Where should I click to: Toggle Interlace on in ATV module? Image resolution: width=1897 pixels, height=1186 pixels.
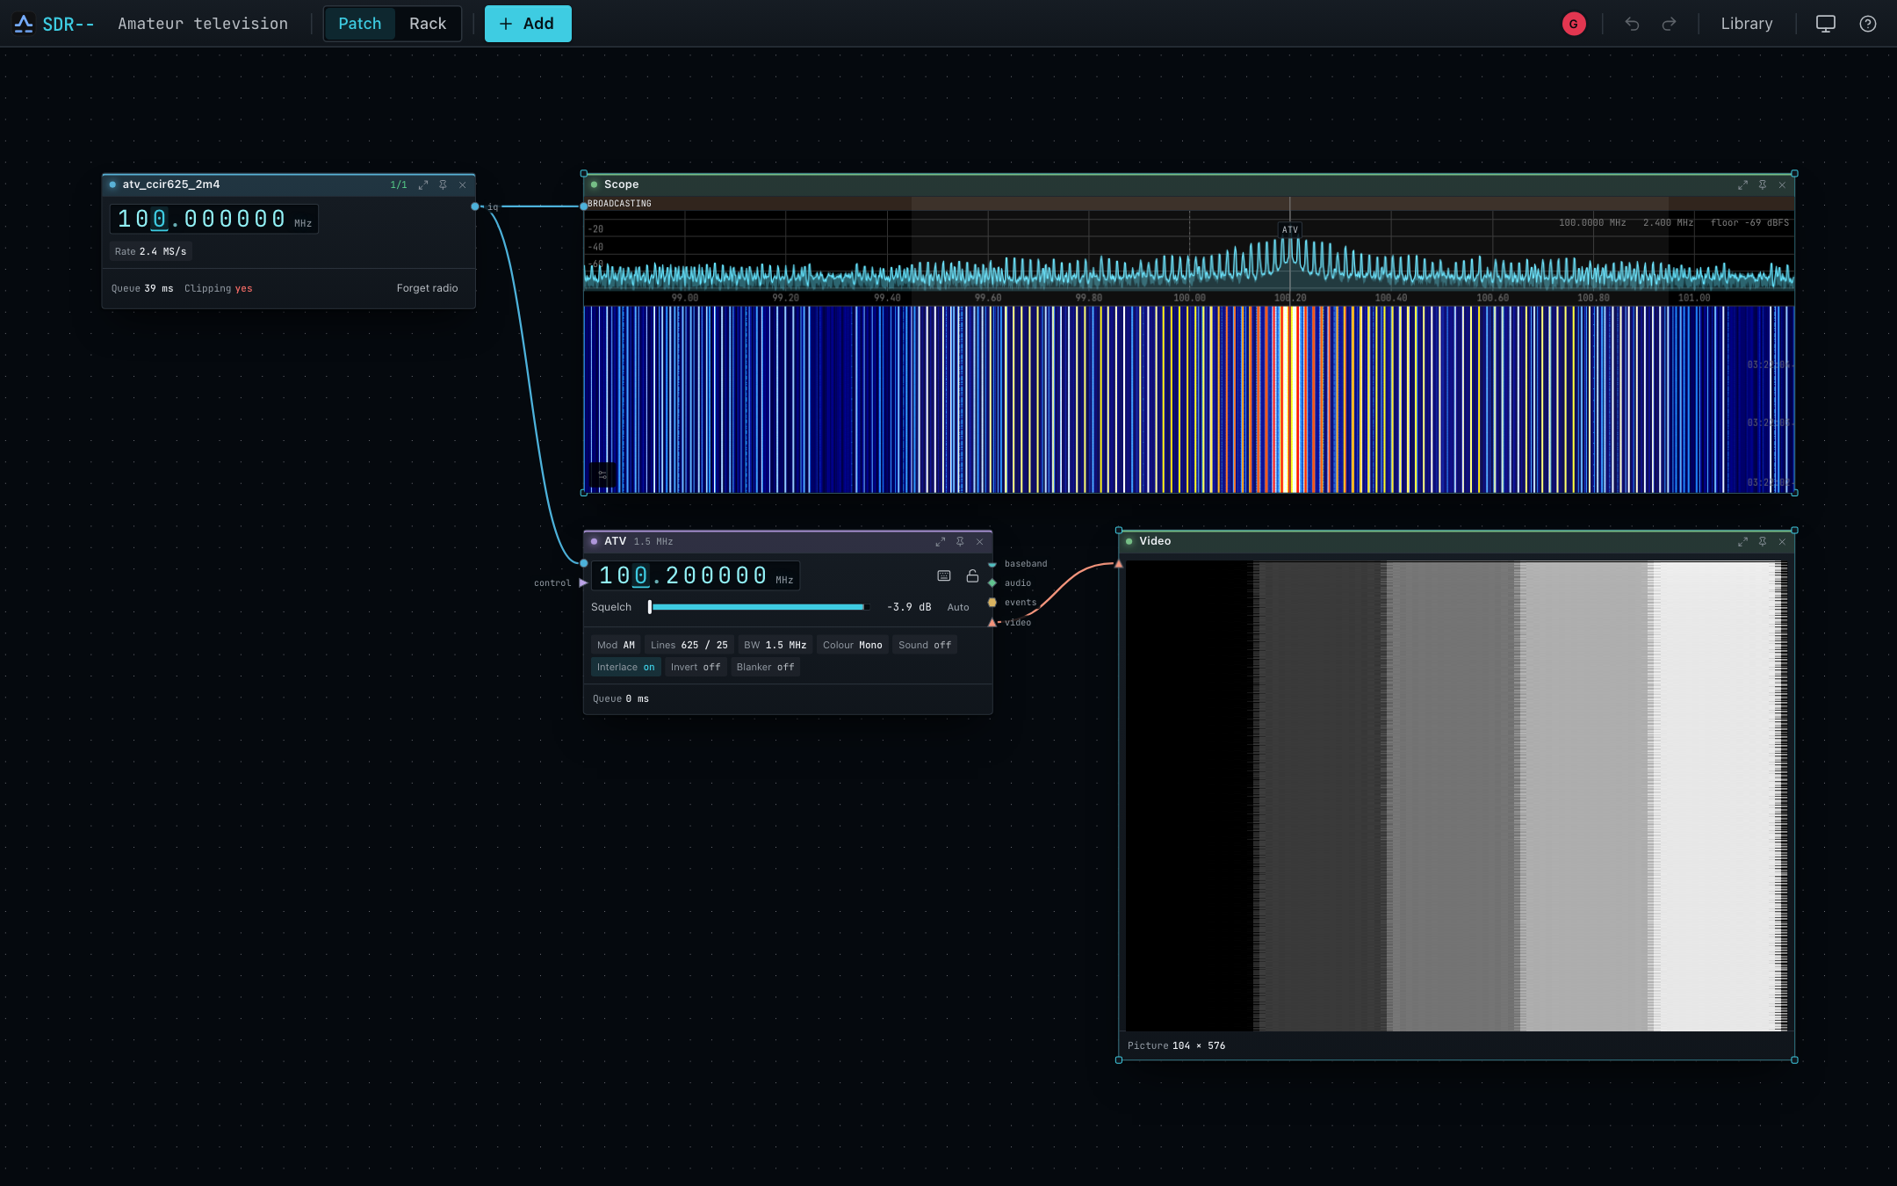pyautogui.click(x=625, y=668)
